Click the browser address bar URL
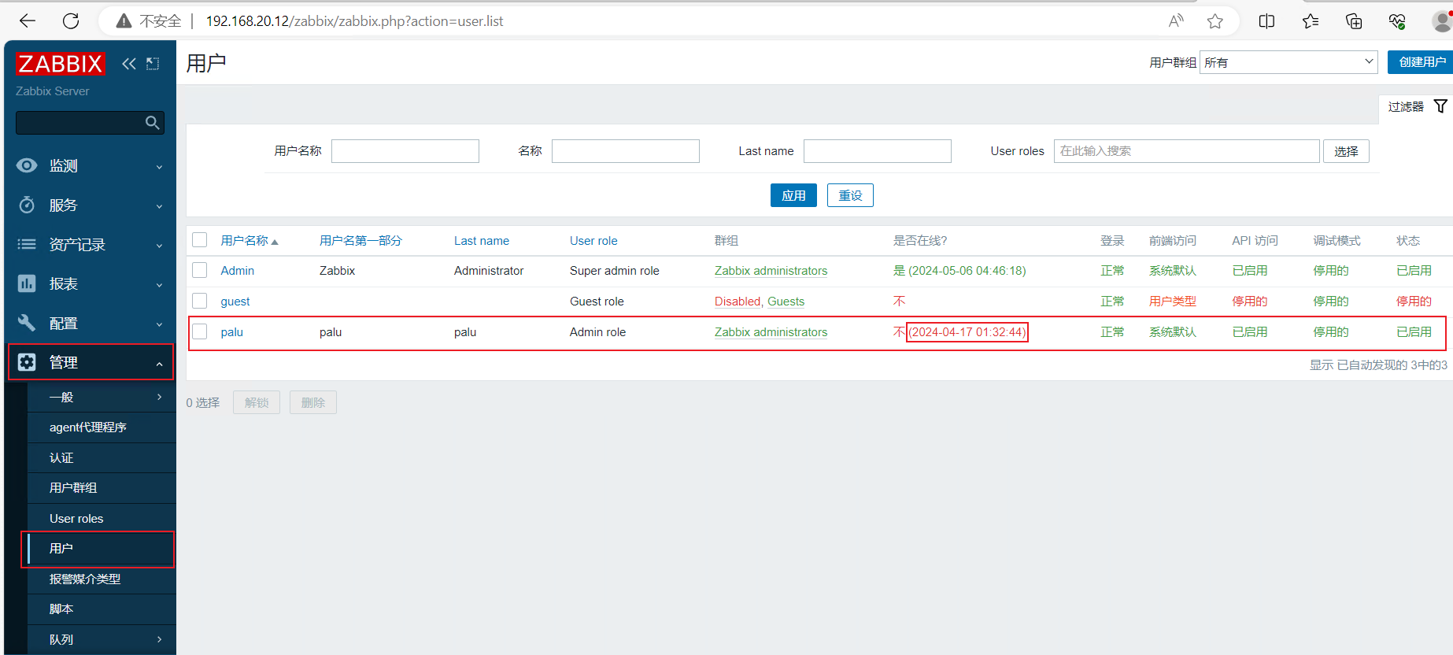 tap(354, 21)
